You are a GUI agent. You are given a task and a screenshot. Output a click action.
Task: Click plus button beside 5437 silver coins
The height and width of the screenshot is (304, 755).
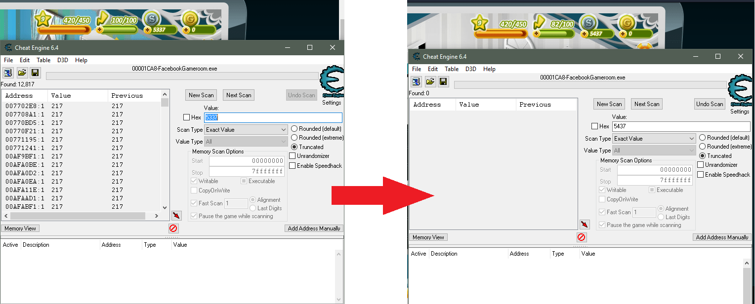coord(584,34)
